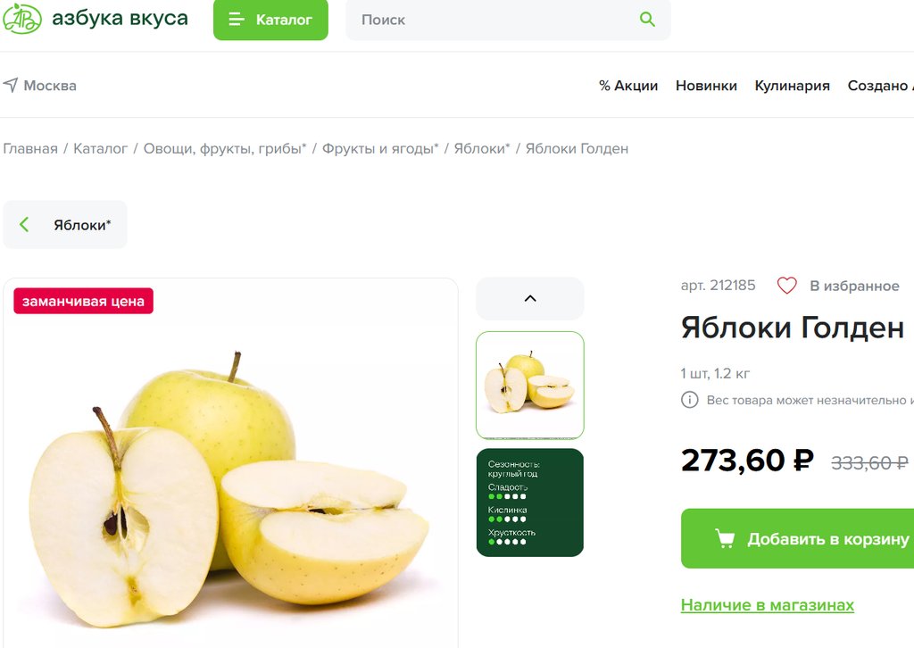Open Фрукты и ягоды breadcrumb link

tap(380, 148)
